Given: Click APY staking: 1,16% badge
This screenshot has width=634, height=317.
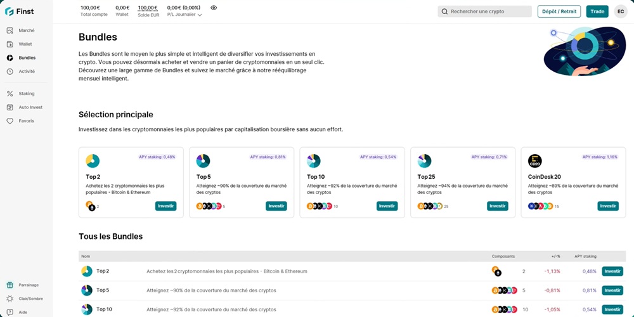Looking at the screenshot, I should point(600,157).
